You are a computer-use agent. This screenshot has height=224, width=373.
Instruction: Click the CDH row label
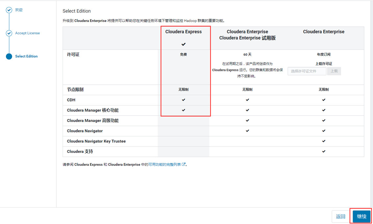tap(71, 100)
